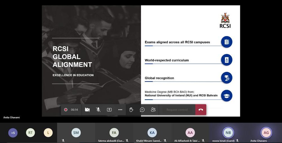Open more actions ellipsis menu
Image resolution: width=282 pixels, height=143 pixels.
tap(120, 110)
